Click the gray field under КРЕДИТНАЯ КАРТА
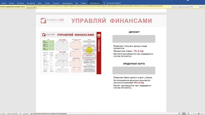Image resolution: width=205 pixels, height=115 pixels. tap(134, 71)
